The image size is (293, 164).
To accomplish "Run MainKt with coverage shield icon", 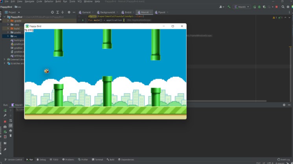I will pos(264,7).
